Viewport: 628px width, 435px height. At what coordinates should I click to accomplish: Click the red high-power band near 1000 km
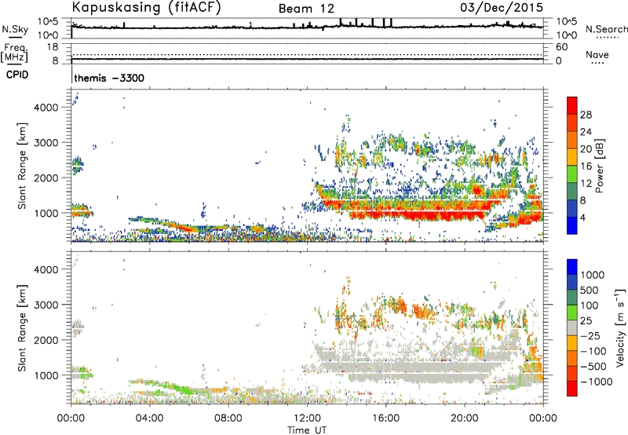tap(417, 215)
